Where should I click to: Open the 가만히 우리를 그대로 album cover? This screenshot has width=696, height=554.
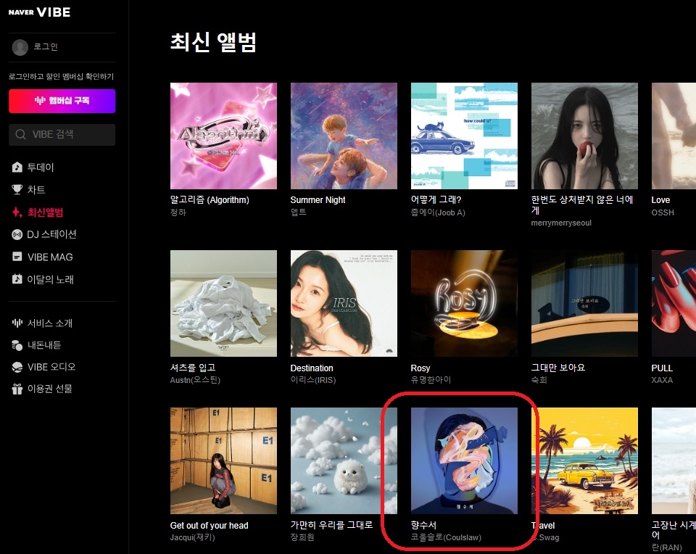344,460
